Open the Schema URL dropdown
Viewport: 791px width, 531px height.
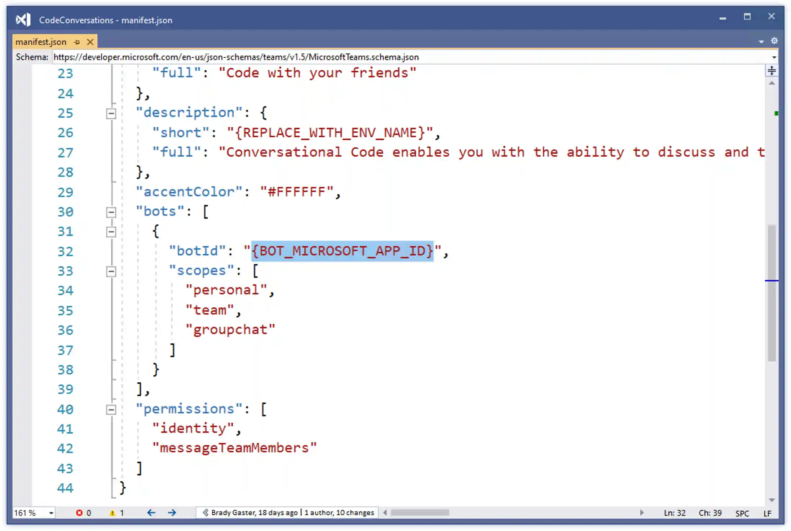(x=774, y=57)
